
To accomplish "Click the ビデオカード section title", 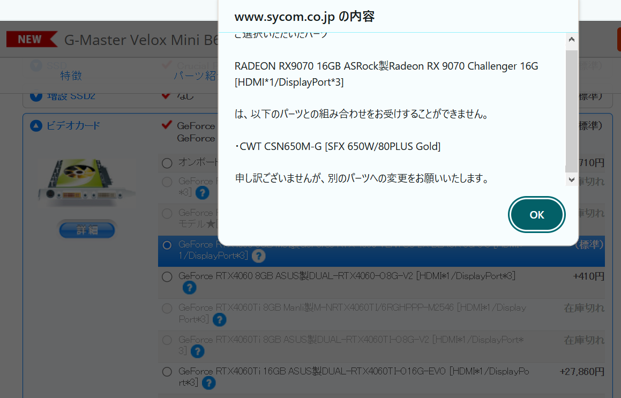I will pos(73,125).
